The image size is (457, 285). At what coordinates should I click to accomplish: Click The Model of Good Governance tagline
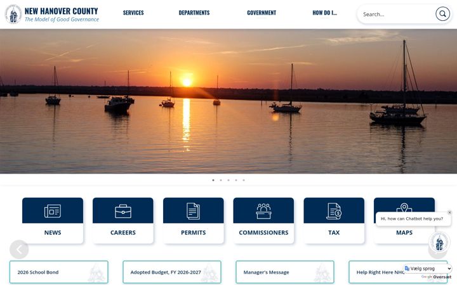click(62, 20)
